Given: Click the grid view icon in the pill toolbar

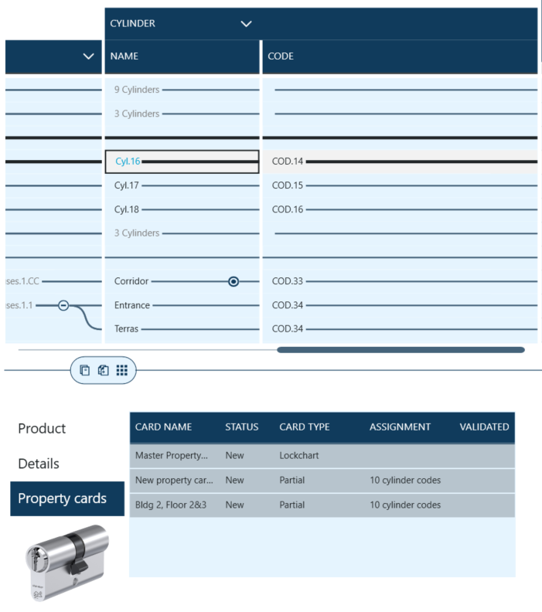Looking at the screenshot, I should [x=121, y=370].
